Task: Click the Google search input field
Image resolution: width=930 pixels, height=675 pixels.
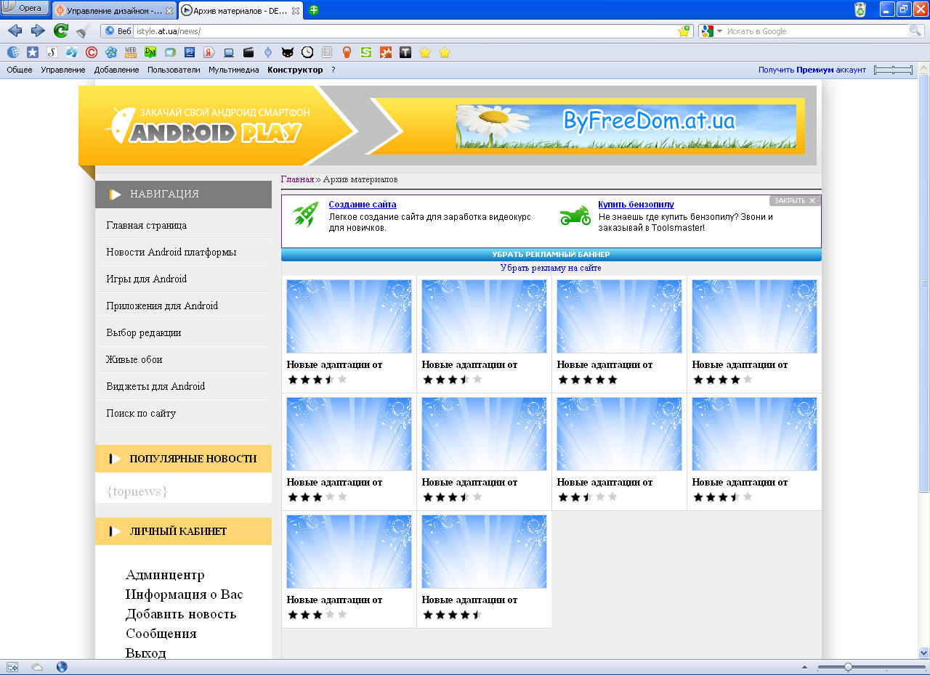Action: tap(817, 31)
